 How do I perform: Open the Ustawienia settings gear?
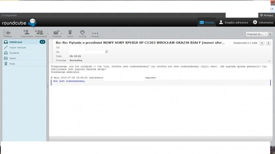click(255, 22)
